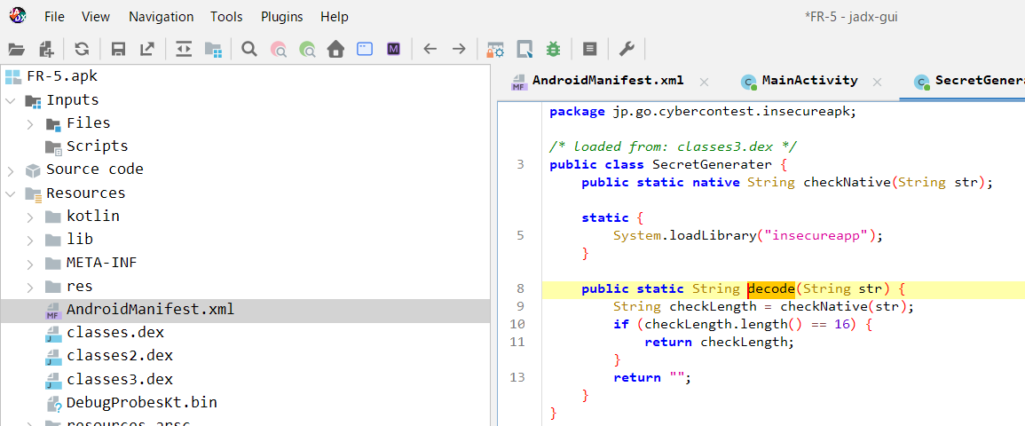This screenshot has width=1025, height=426.
Task: Open log viewer icon
Action: [x=589, y=48]
